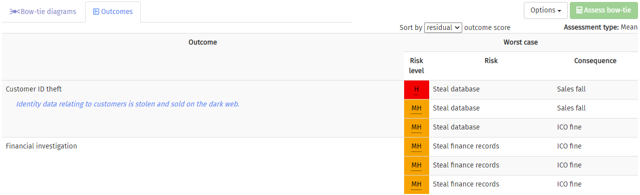The image size is (640, 195).
Task: Click calculator icon on Assess bow-tie button
Action: pyautogui.click(x=579, y=10)
